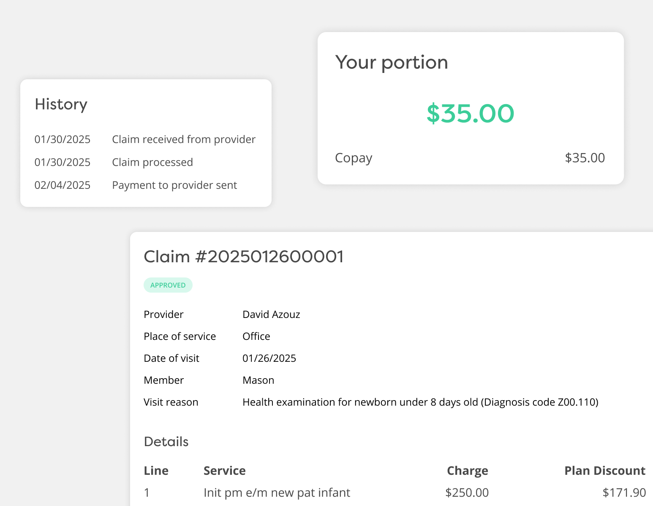Open 'Payment to provider sent' history entry
The height and width of the screenshot is (506, 653).
pos(174,185)
